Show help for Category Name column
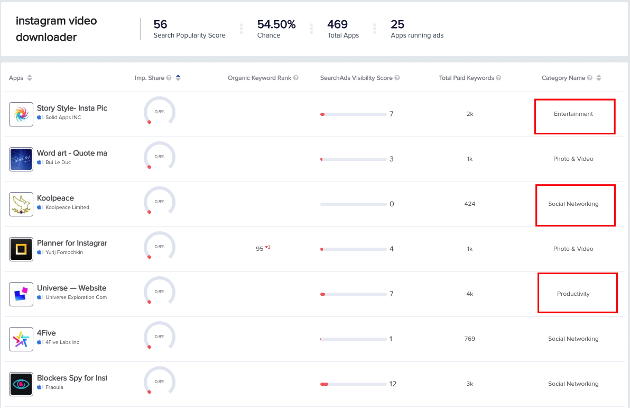 click(590, 78)
